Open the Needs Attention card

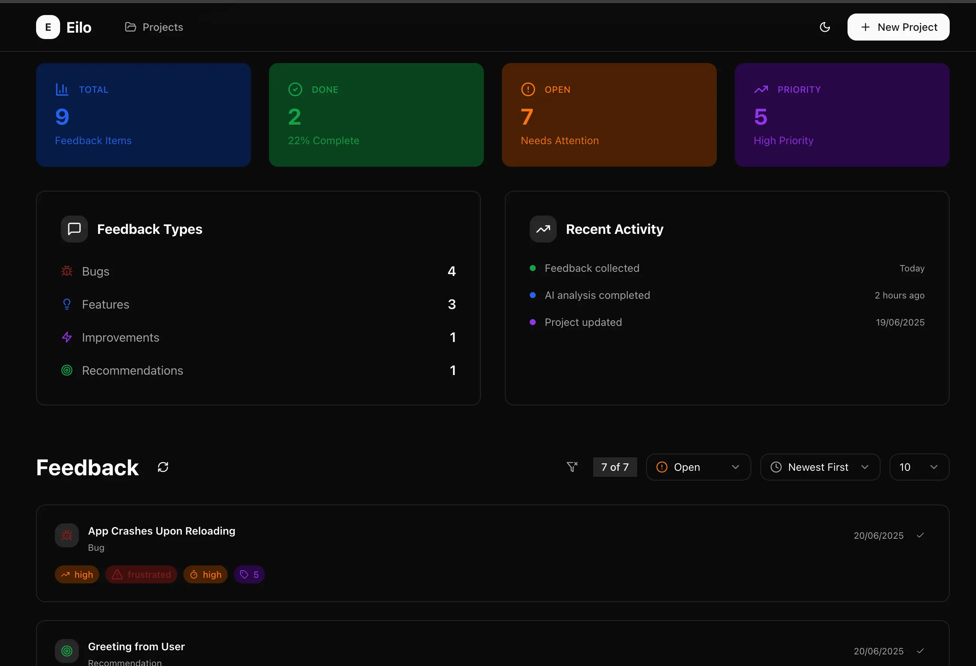(609, 115)
